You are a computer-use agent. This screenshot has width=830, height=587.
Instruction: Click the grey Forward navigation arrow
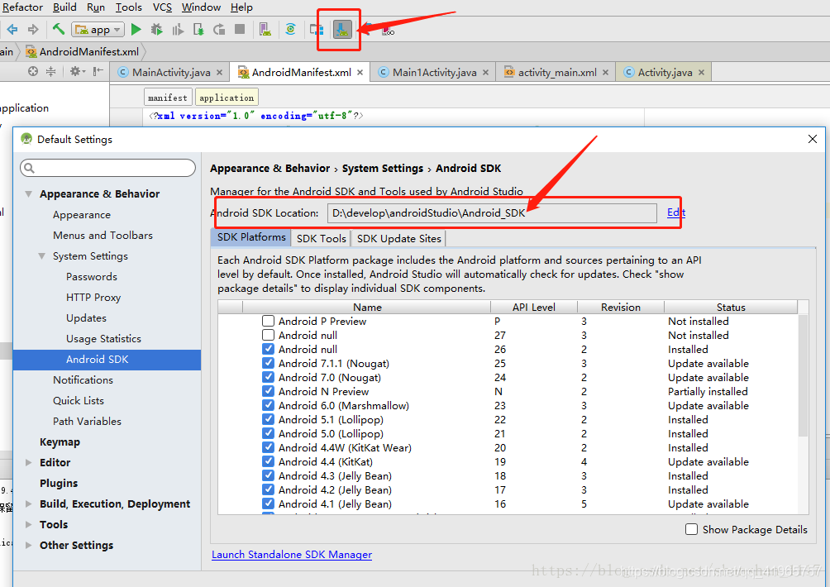click(33, 30)
